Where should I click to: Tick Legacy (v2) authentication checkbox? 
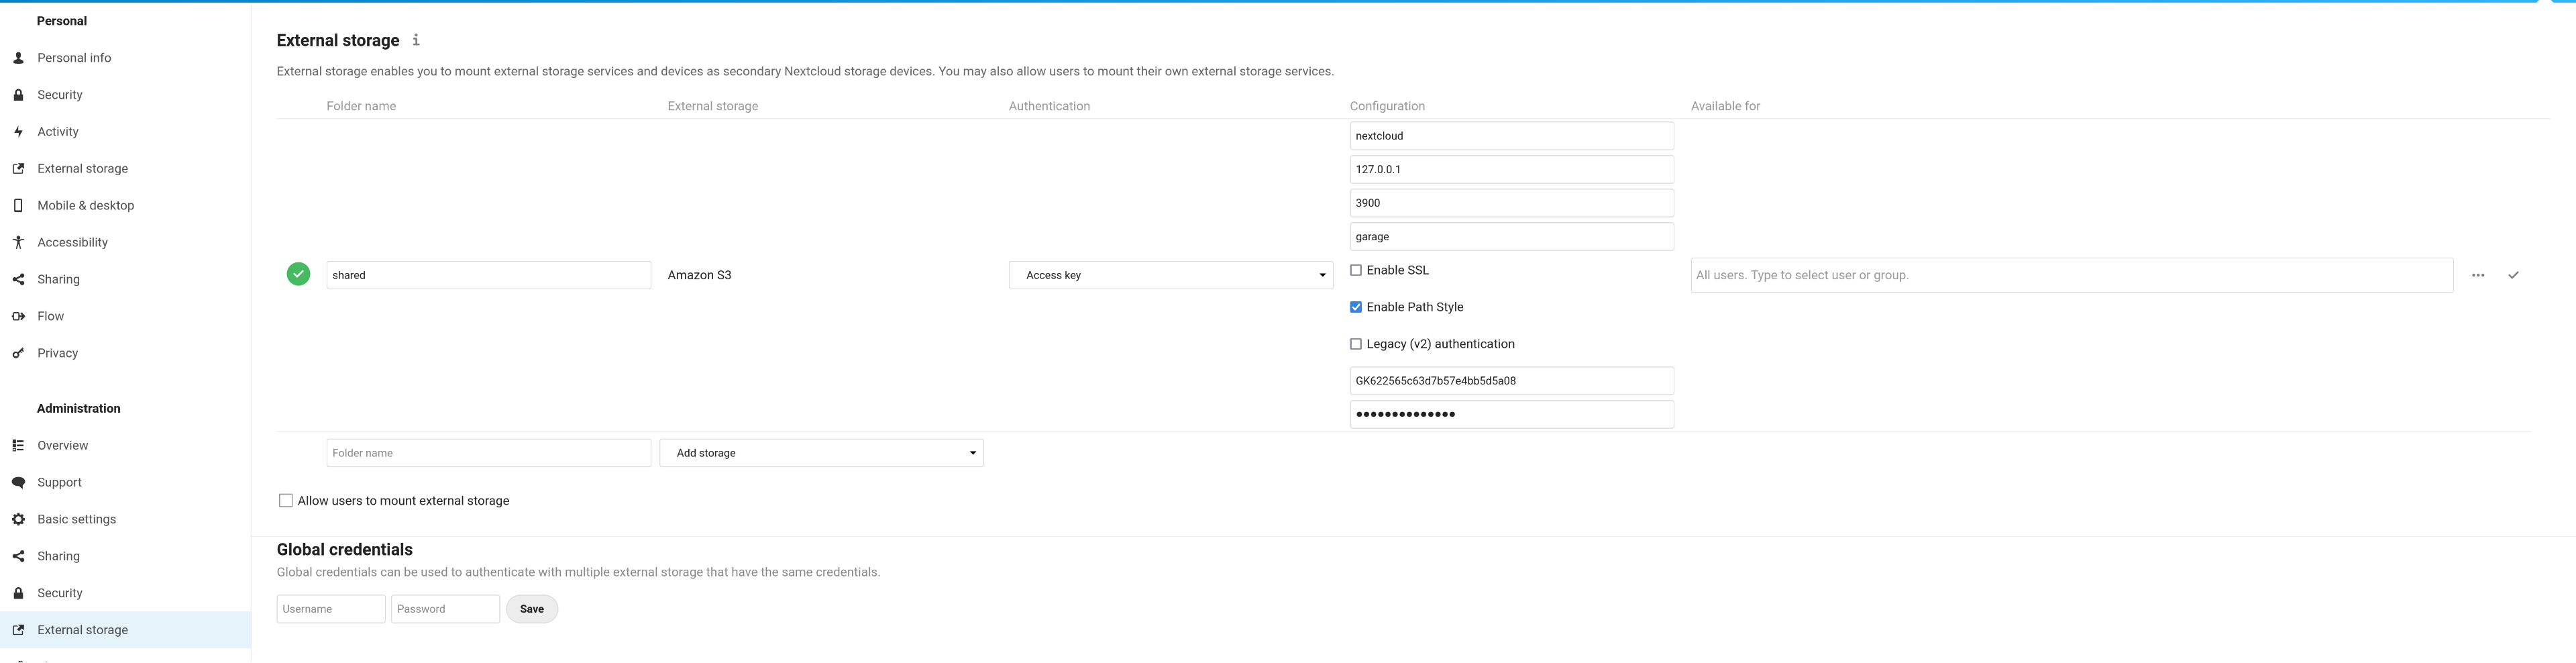(x=1355, y=344)
